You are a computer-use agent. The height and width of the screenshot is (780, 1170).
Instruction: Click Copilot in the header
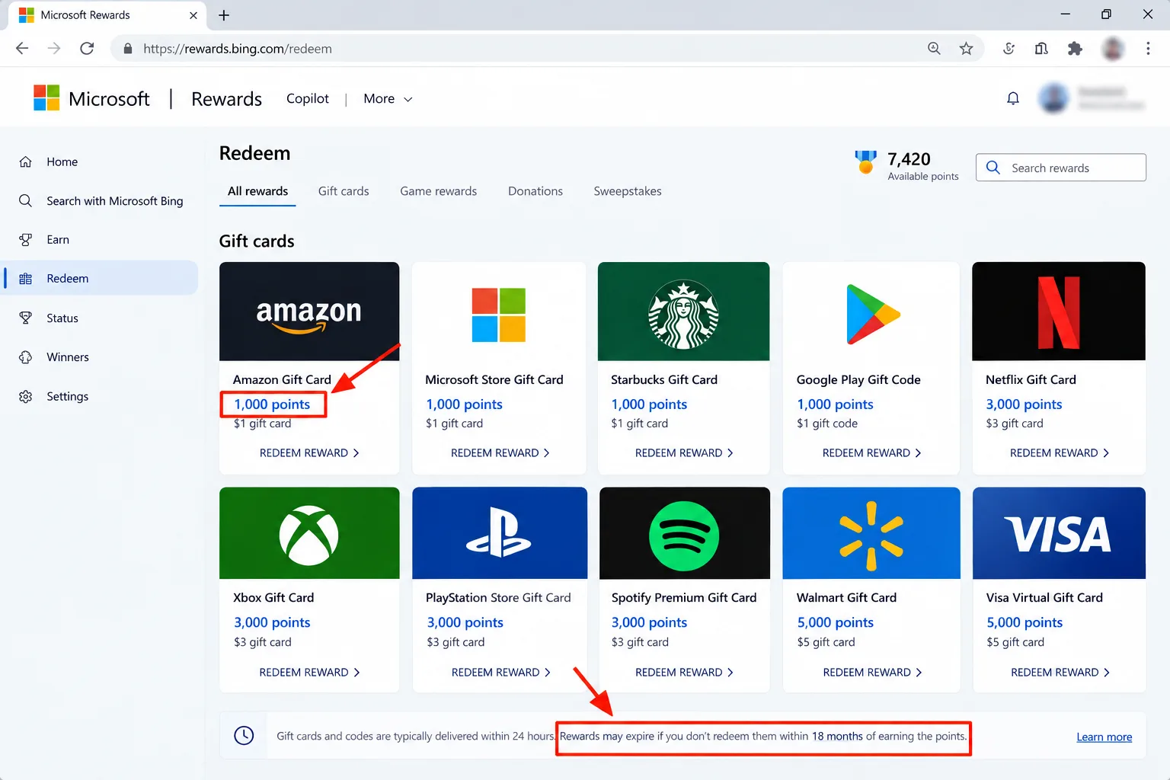(308, 98)
